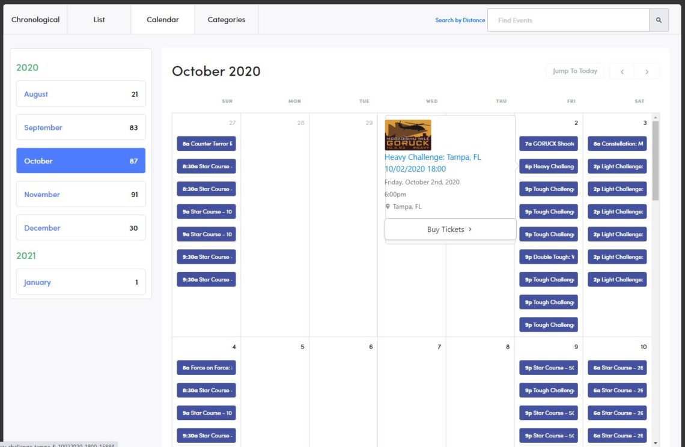Open the 9p Tough Challenge event on October 9
Image resolution: width=685 pixels, height=447 pixels.
(549, 391)
